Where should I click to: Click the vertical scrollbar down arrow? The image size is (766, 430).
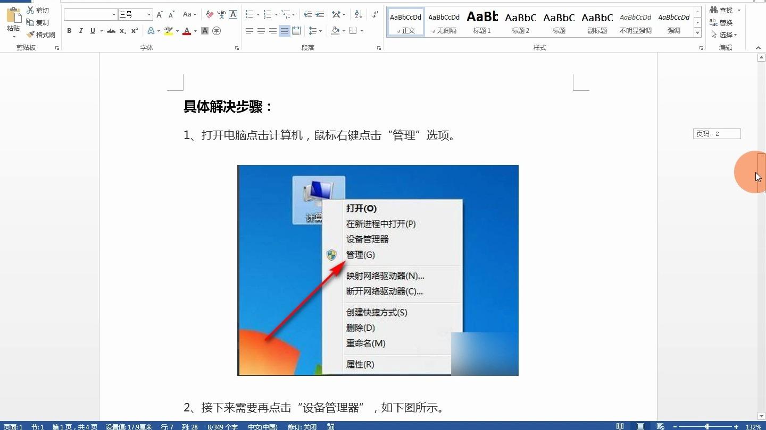[x=761, y=416]
